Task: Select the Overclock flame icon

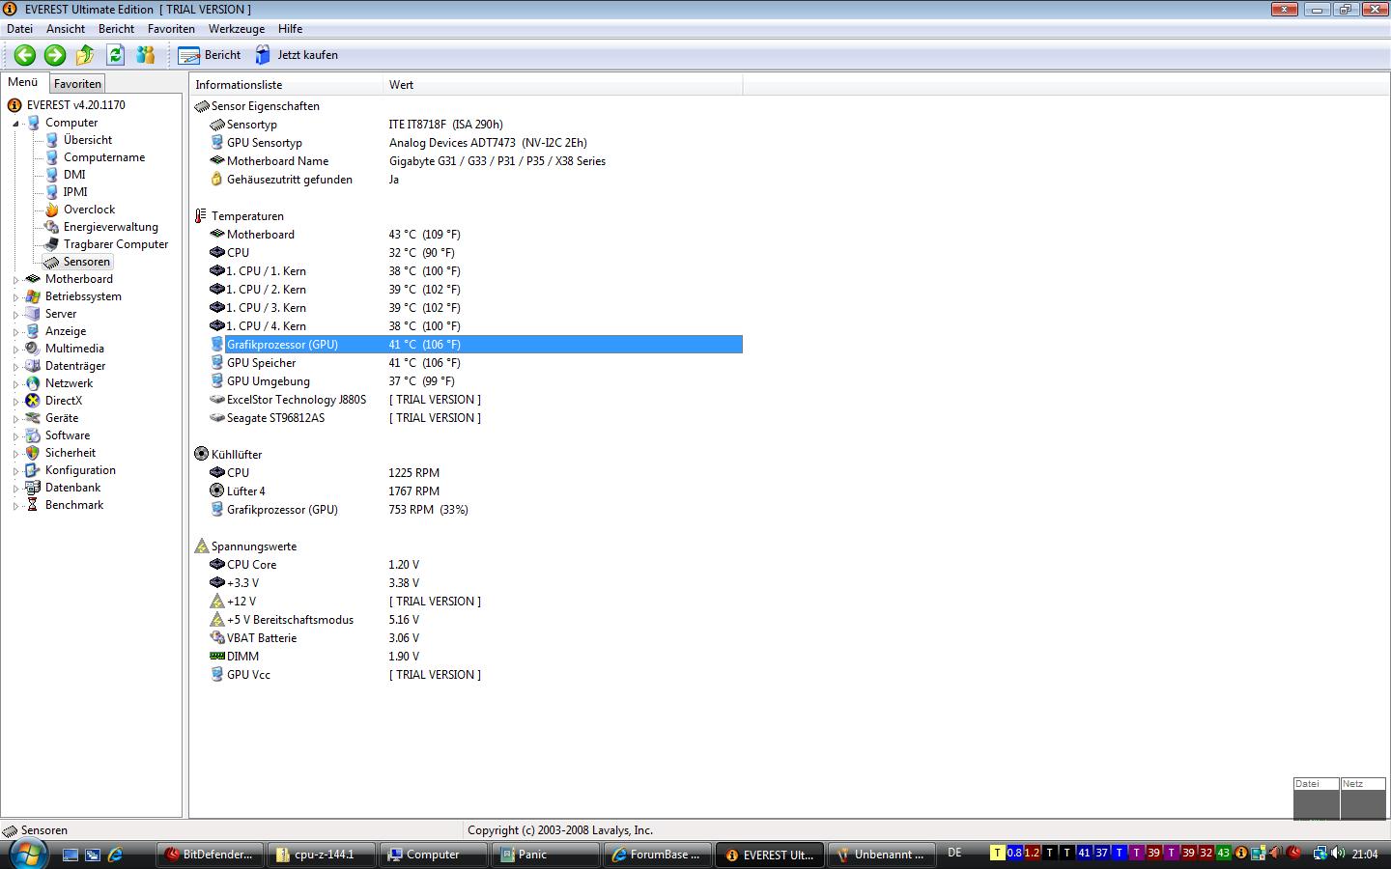Action: pyautogui.click(x=52, y=210)
